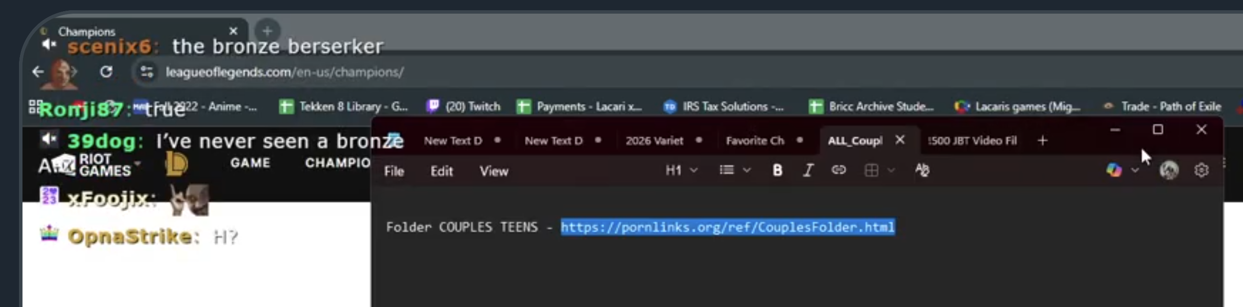Screen dimensions: 1243x307
Task: Close the Notepad window
Action: pyautogui.click(x=1202, y=130)
